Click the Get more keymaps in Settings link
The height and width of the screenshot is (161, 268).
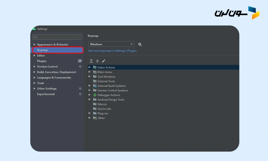[x=107, y=51]
